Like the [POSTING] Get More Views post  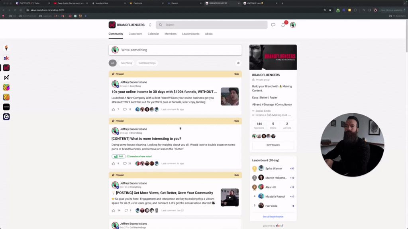[113, 210]
